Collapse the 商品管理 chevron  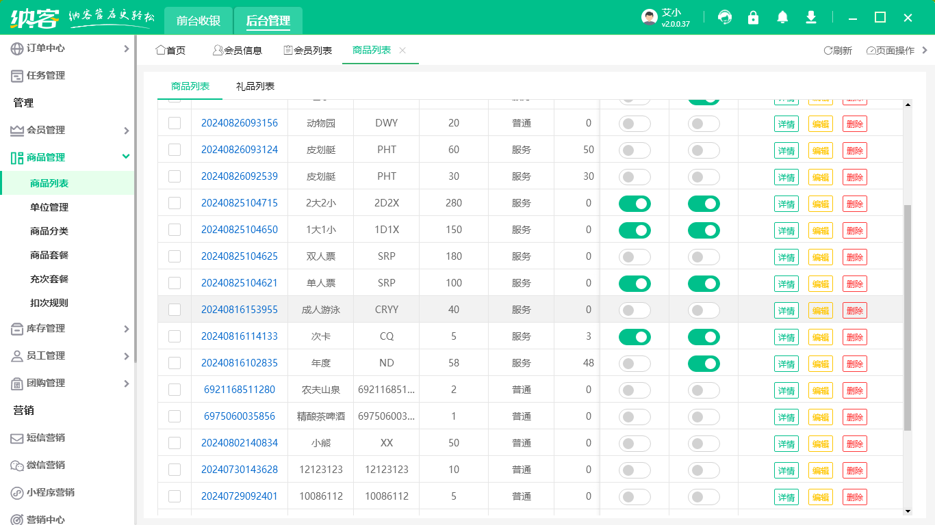coord(126,157)
